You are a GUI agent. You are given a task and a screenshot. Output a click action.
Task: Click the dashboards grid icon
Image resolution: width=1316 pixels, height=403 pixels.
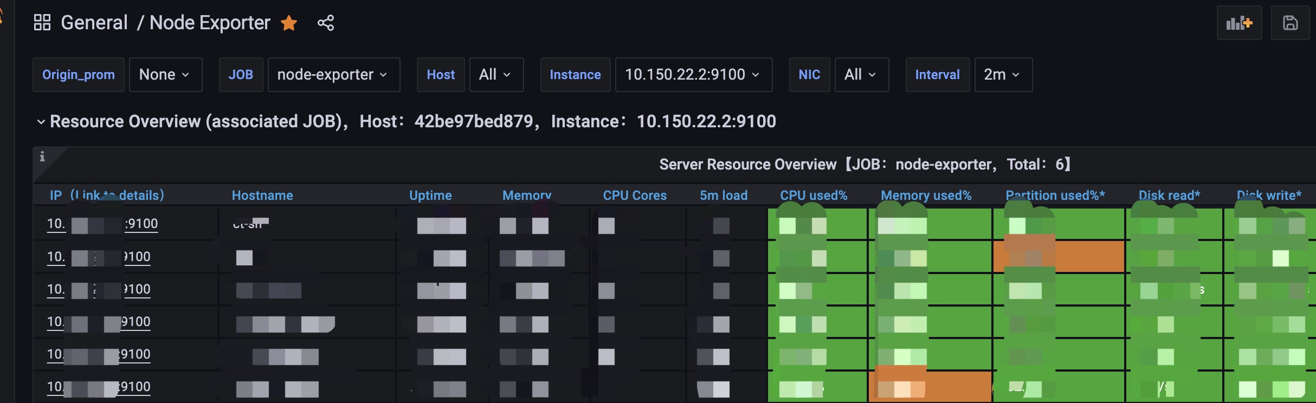(42, 23)
